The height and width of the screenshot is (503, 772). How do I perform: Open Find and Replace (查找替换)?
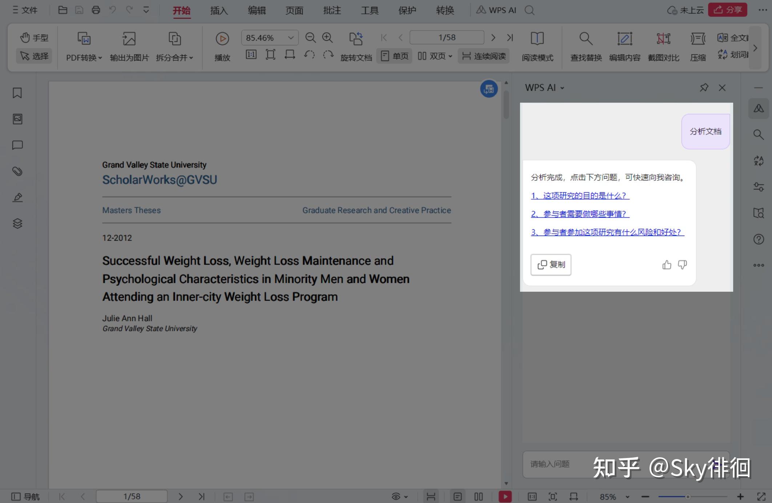pos(585,46)
